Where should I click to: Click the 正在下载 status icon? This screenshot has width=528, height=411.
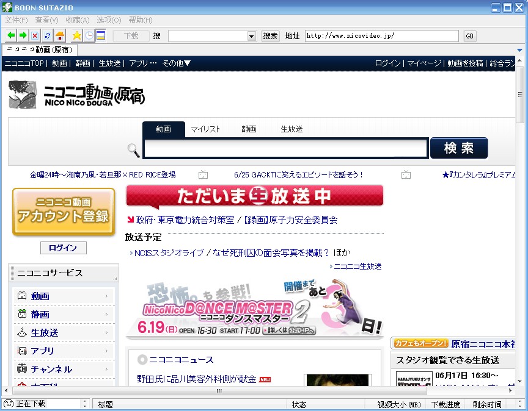(9, 404)
